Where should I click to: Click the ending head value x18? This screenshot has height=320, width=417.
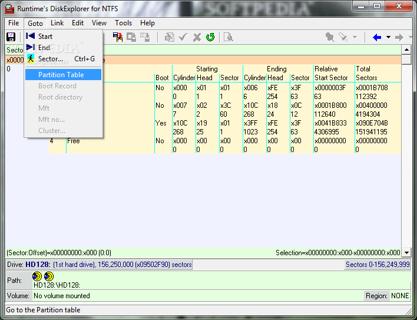tap(273, 105)
